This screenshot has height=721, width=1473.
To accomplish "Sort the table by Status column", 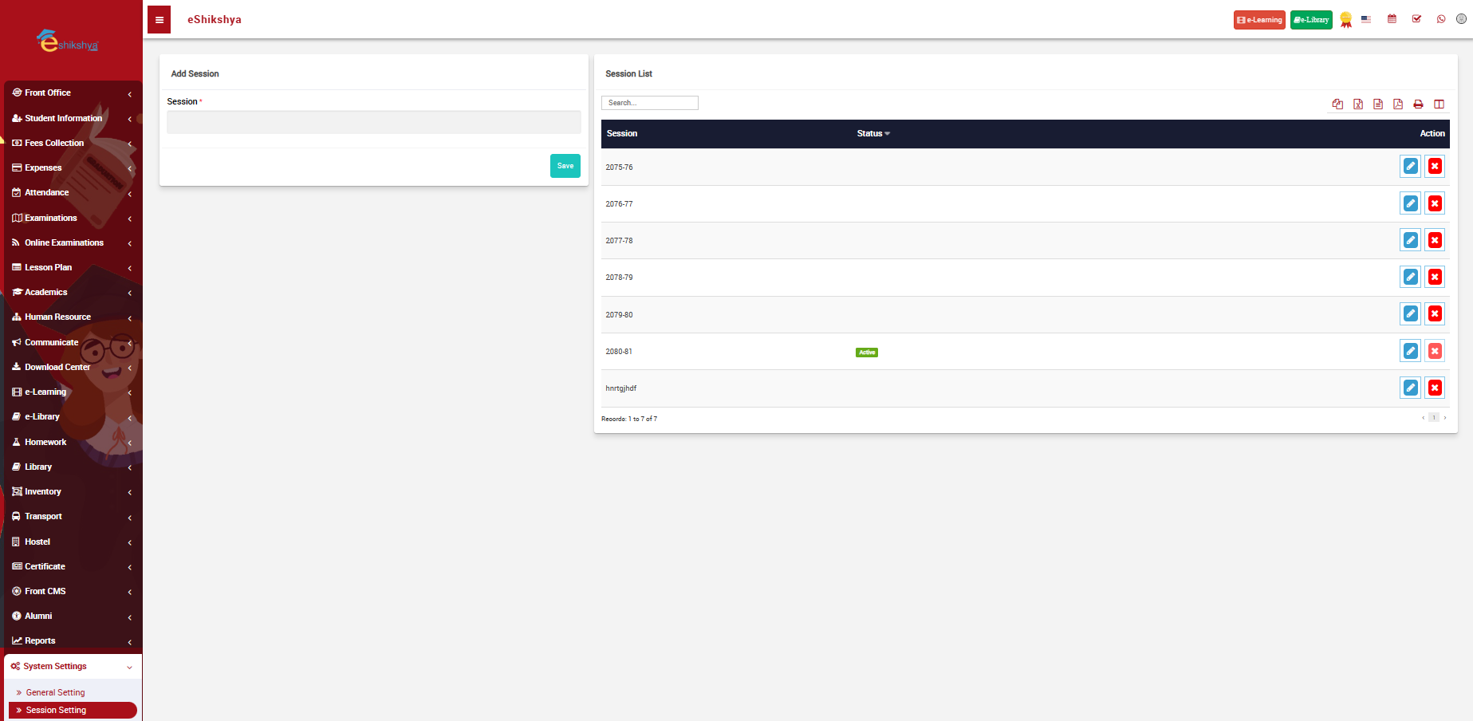I will [873, 134].
